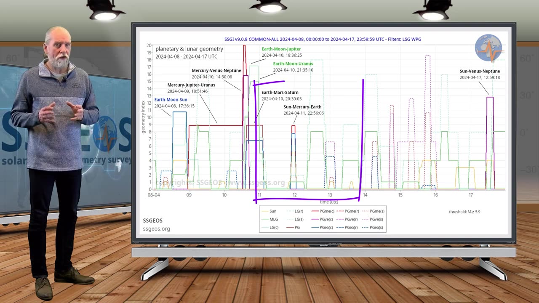Click the 08-04 date axis label
The height and width of the screenshot is (303, 539).
(153, 195)
